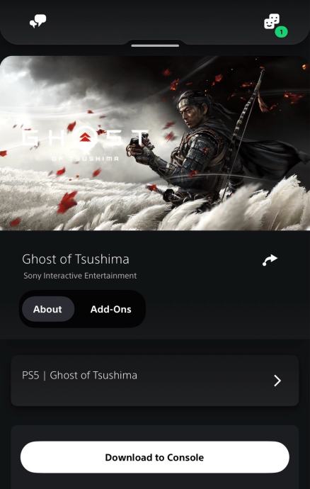Tap the OF TSUSHIMA subtitle in artwork
Viewport: 310px width, 489px height.
pyautogui.click(x=85, y=159)
